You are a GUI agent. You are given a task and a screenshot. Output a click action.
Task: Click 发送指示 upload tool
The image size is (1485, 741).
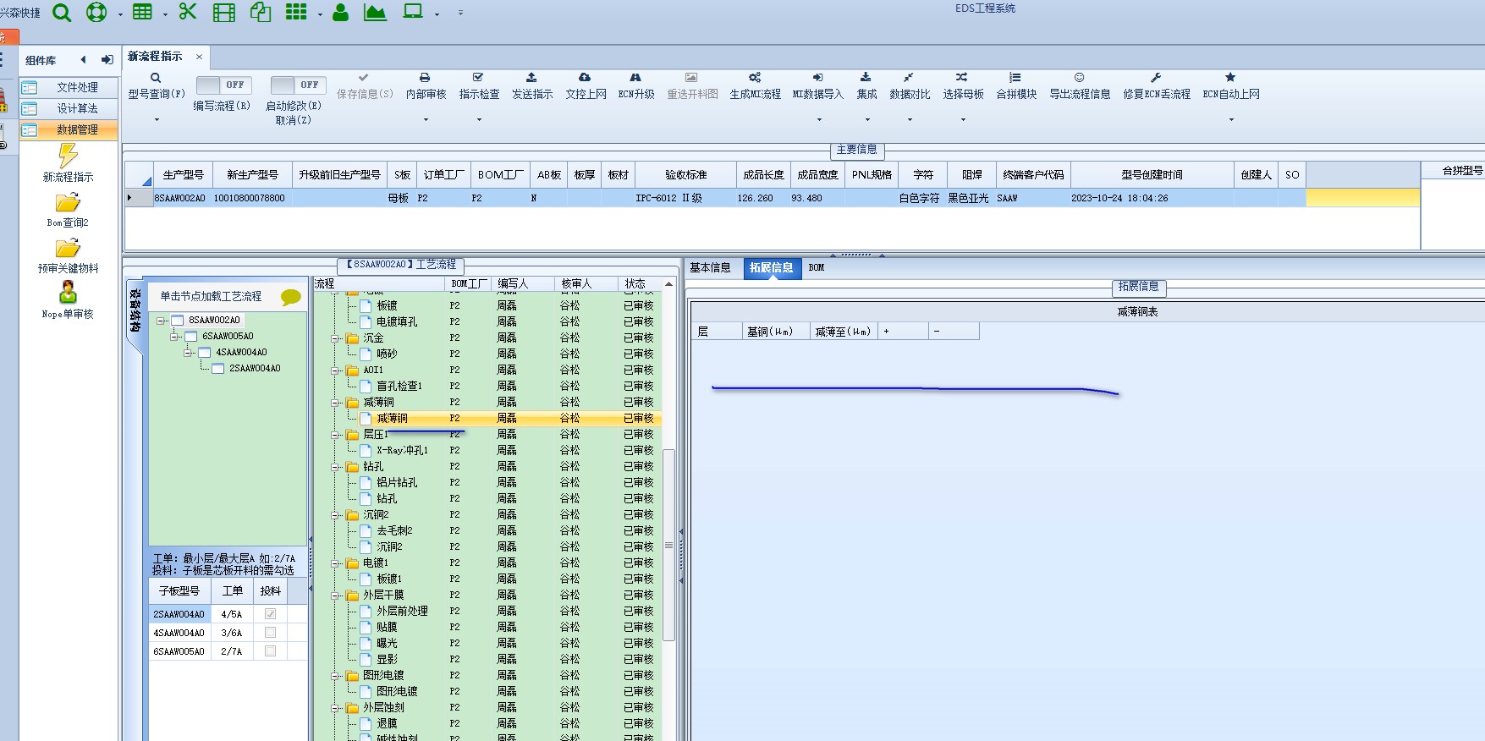[x=531, y=86]
